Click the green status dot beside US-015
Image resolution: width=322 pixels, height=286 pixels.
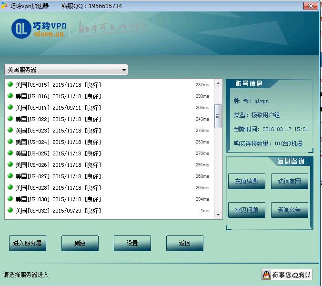click(x=10, y=84)
